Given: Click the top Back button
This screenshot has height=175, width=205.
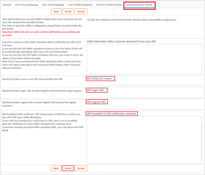Looking at the screenshot, I should (56, 12).
